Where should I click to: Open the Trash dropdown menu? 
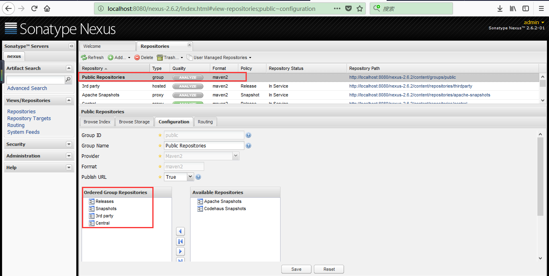coord(170,57)
